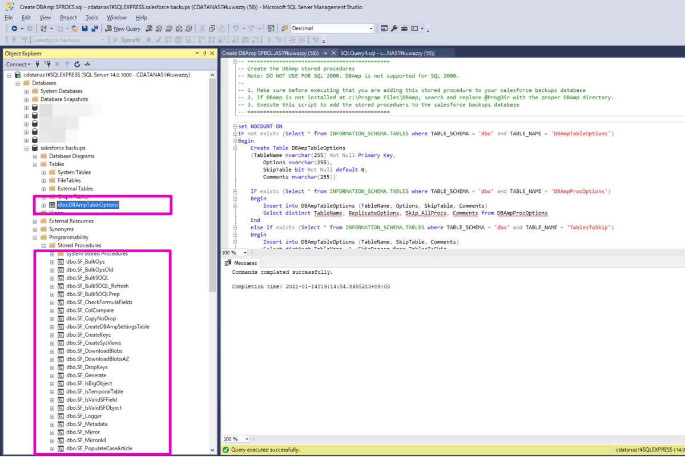Viewport: 685px width, 457px height.
Task: Click the Activity Monitor icon in Object Explorer
Action: pos(87,64)
